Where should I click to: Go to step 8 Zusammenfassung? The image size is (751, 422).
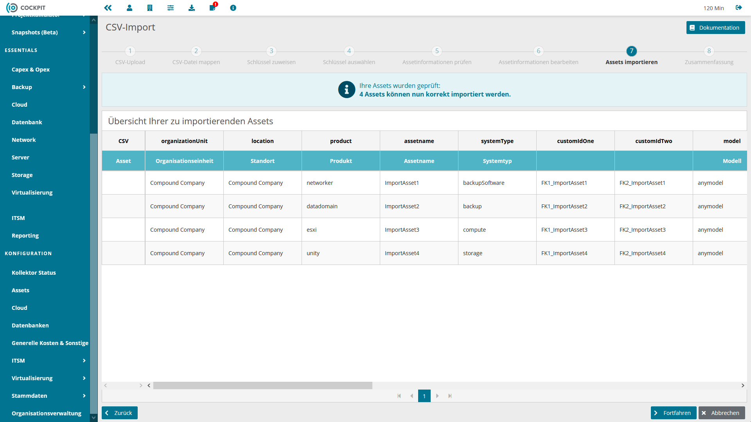click(709, 51)
